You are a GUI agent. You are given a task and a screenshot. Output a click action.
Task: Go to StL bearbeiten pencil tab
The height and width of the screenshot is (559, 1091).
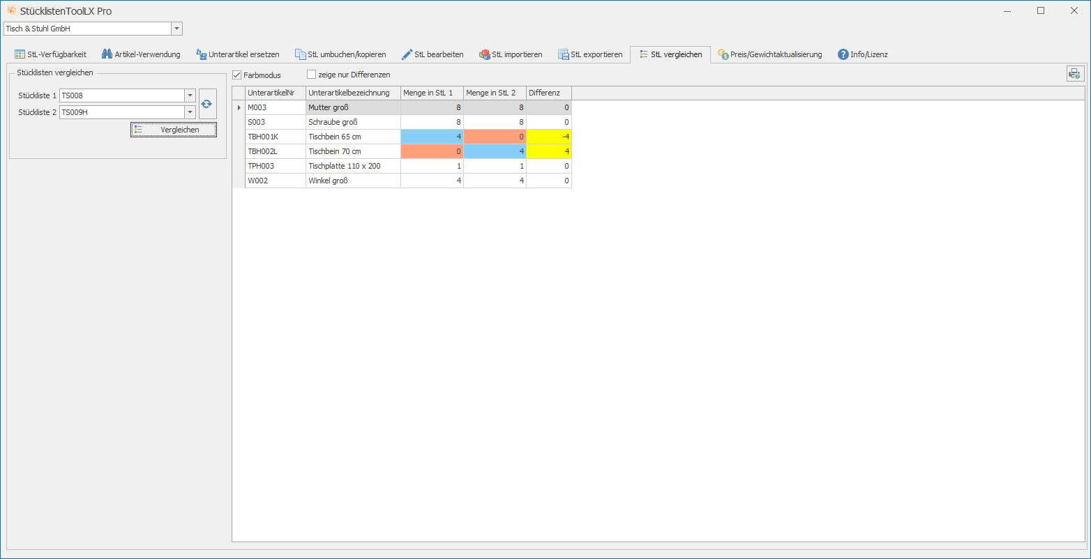click(432, 54)
